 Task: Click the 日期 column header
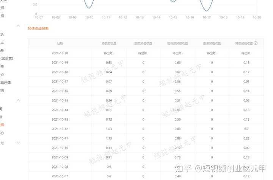click(60, 43)
